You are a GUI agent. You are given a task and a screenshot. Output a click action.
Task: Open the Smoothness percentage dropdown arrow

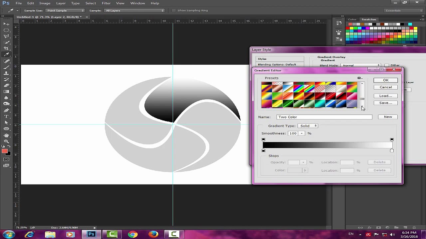pyautogui.click(x=302, y=133)
